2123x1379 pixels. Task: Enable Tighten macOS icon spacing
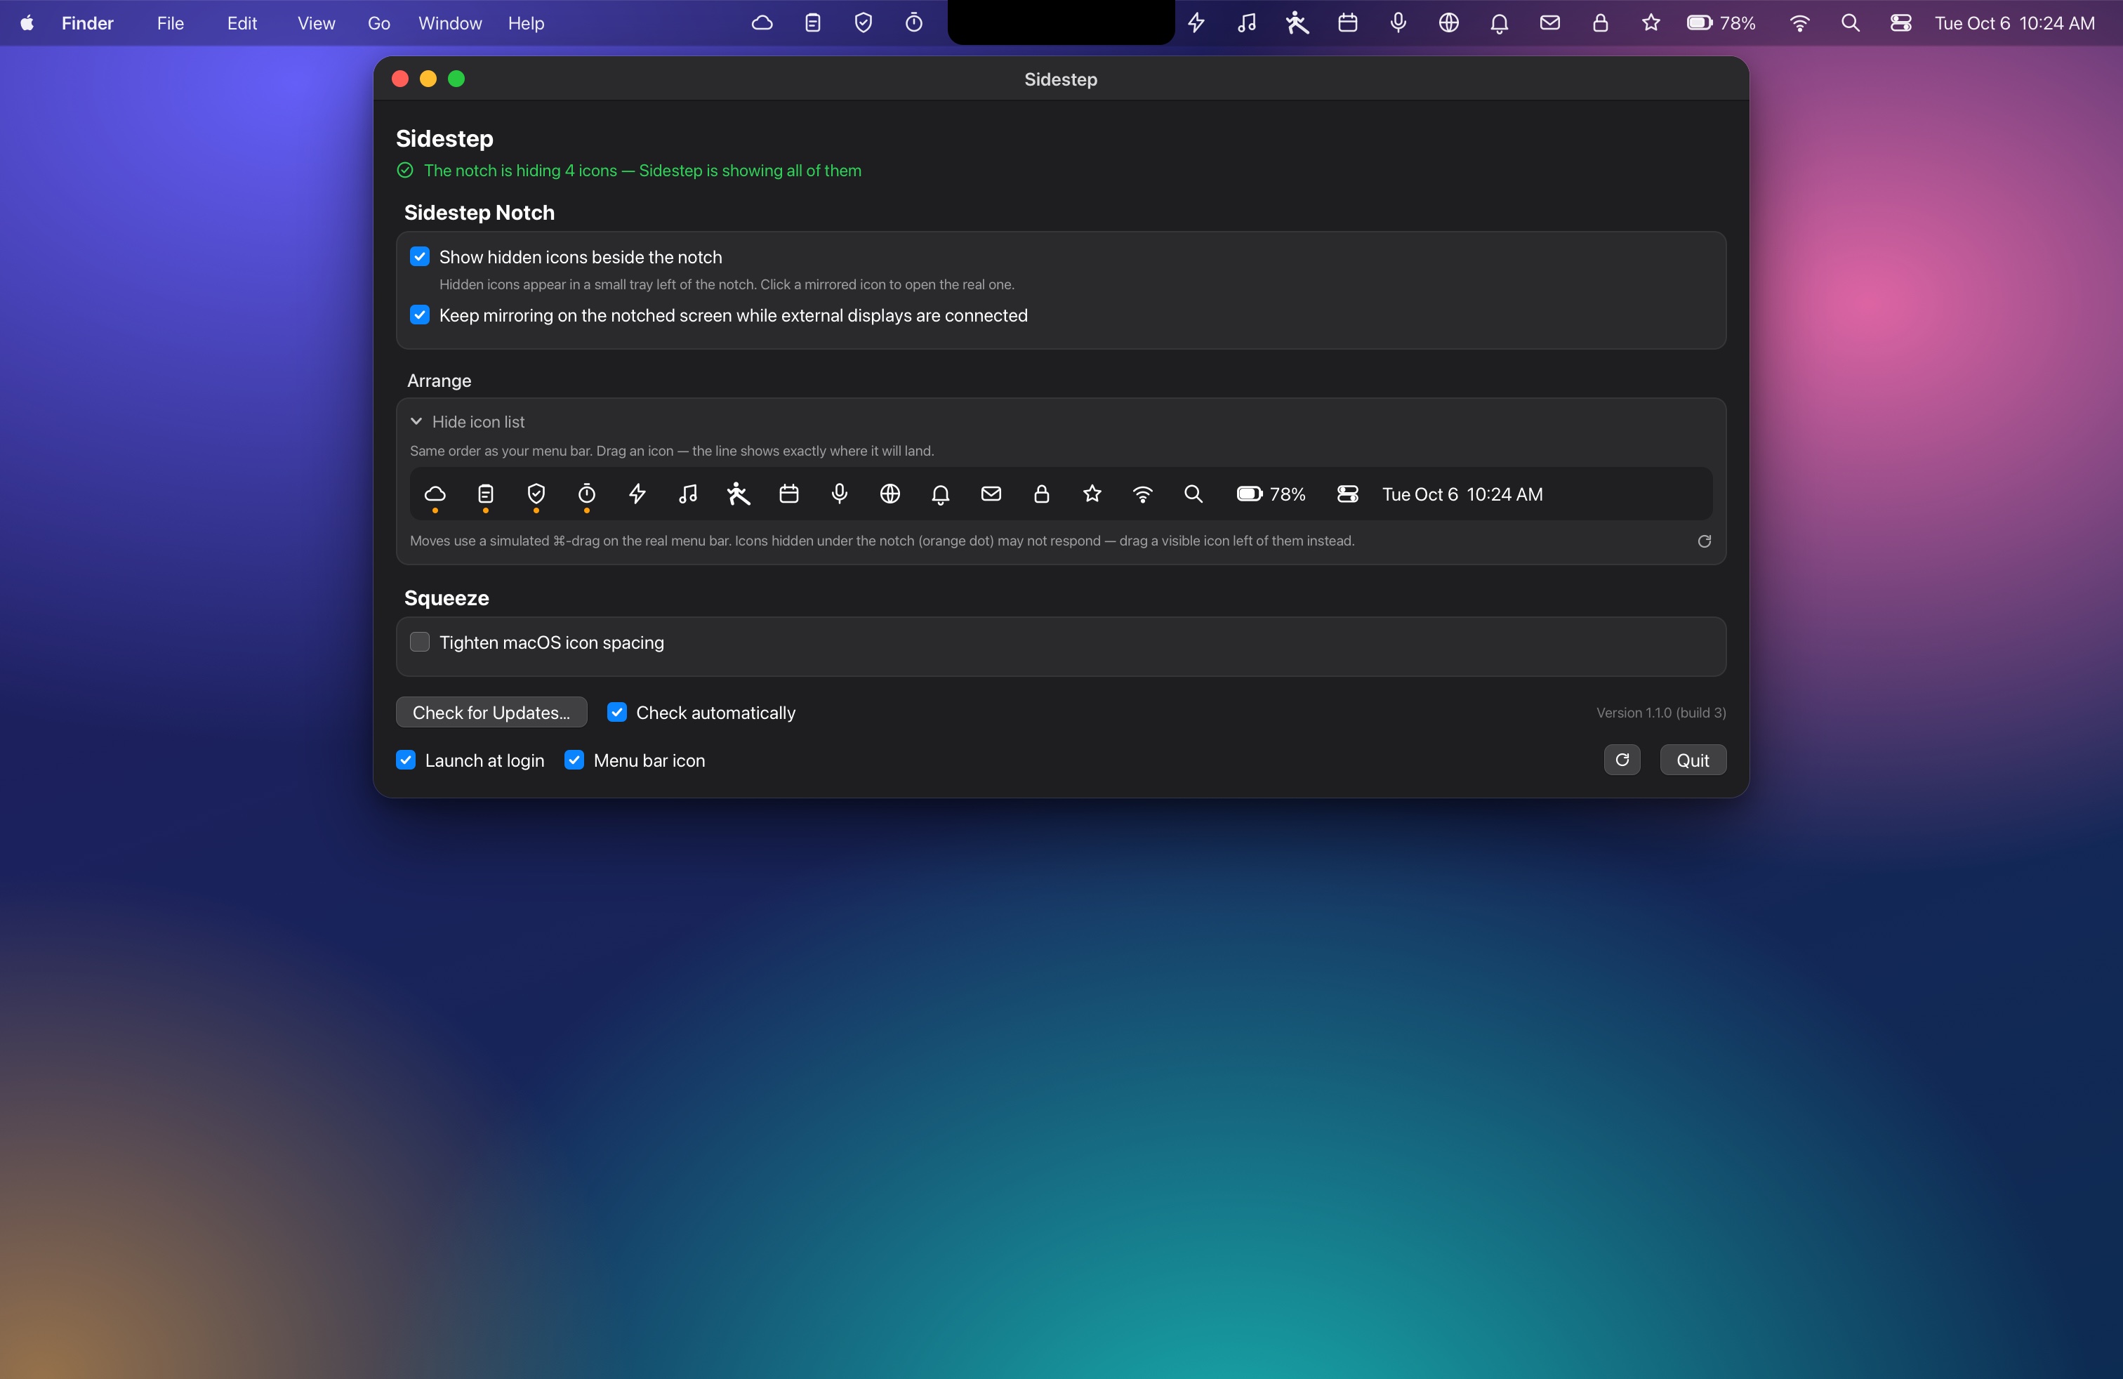click(x=419, y=642)
